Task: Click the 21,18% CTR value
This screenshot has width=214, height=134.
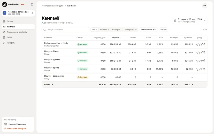Action: coord(159,69)
